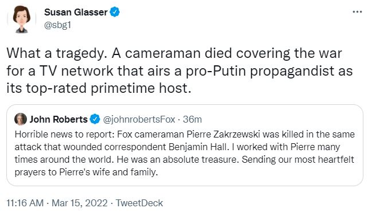Click the 11:16 AM timestamp

25,203
